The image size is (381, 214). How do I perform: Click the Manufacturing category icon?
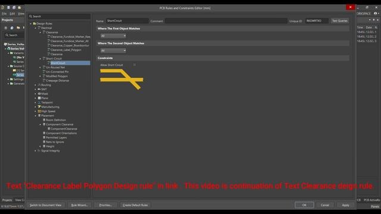[39, 107]
